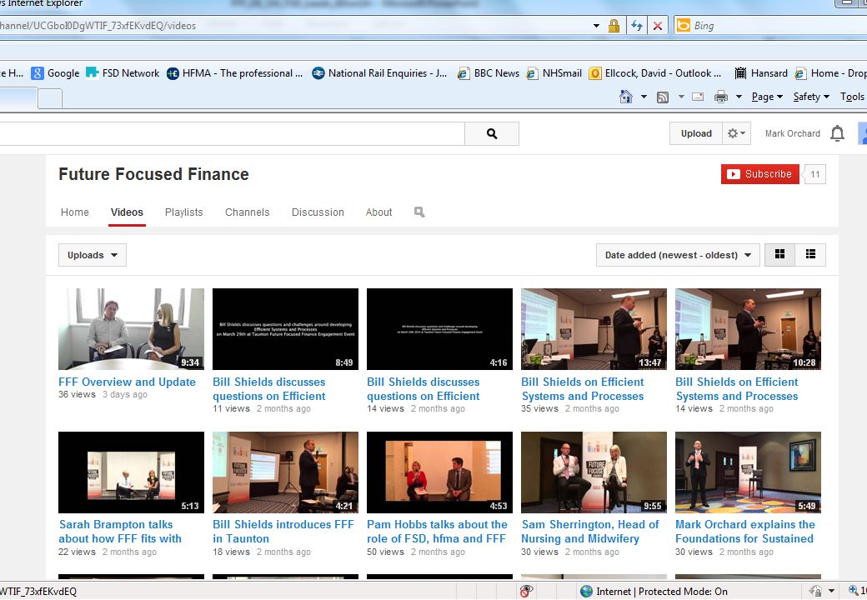Switch to grid view layout
The width and height of the screenshot is (867, 600).
(x=779, y=255)
